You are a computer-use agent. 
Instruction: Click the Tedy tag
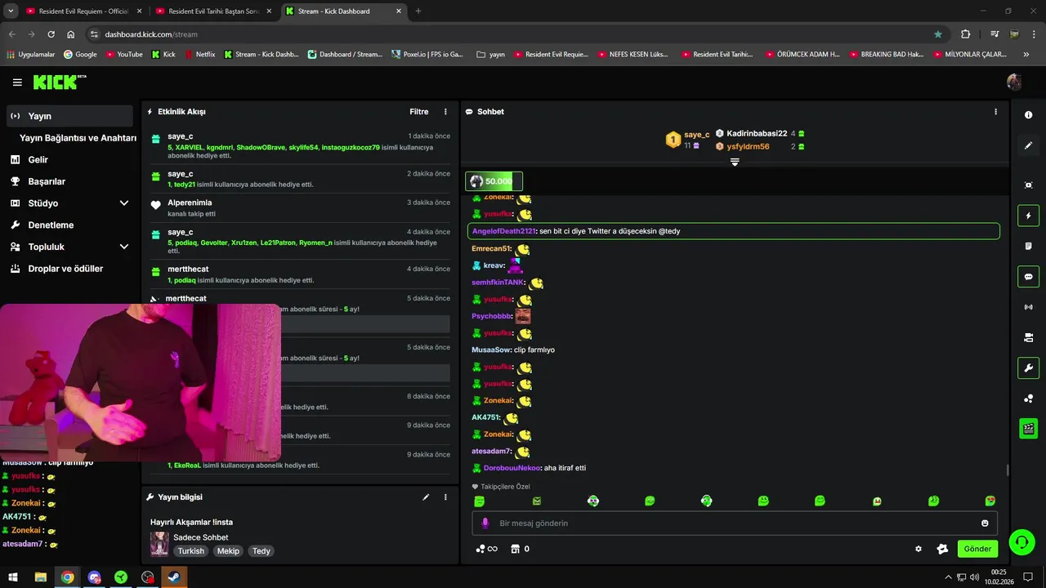(261, 551)
